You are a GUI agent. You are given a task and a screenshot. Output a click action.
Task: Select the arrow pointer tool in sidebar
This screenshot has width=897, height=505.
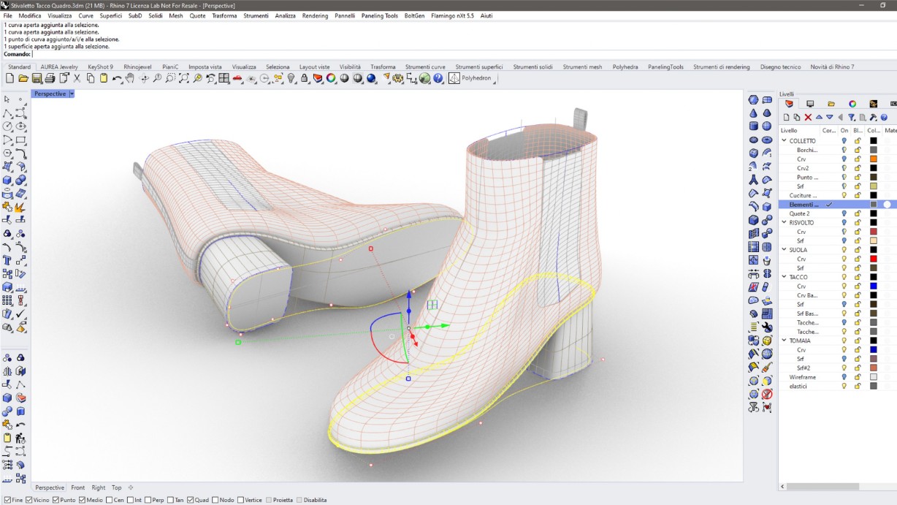click(x=7, y=99)
